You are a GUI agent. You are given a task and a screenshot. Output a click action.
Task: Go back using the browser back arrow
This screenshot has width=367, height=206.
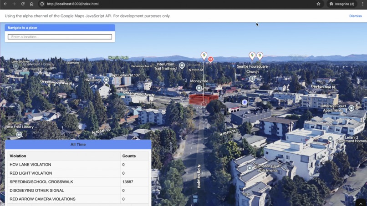(5, 4)
